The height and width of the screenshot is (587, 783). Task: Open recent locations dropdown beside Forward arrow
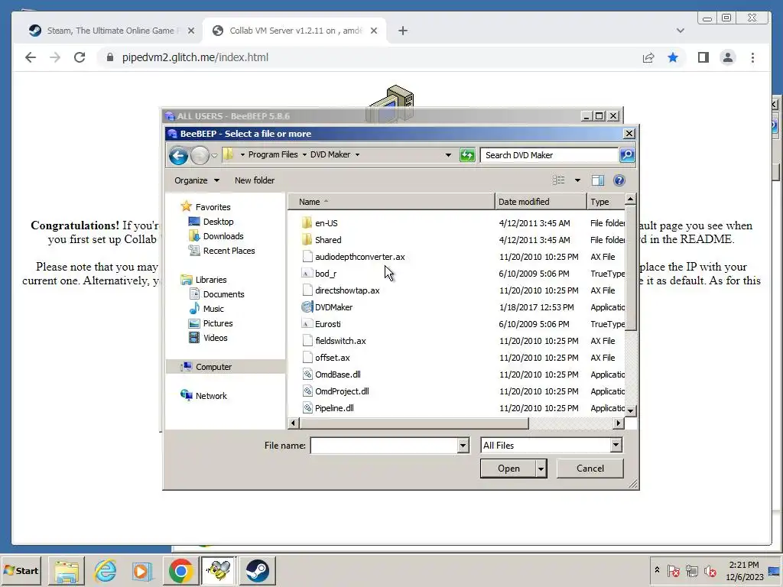click(214, 155)
